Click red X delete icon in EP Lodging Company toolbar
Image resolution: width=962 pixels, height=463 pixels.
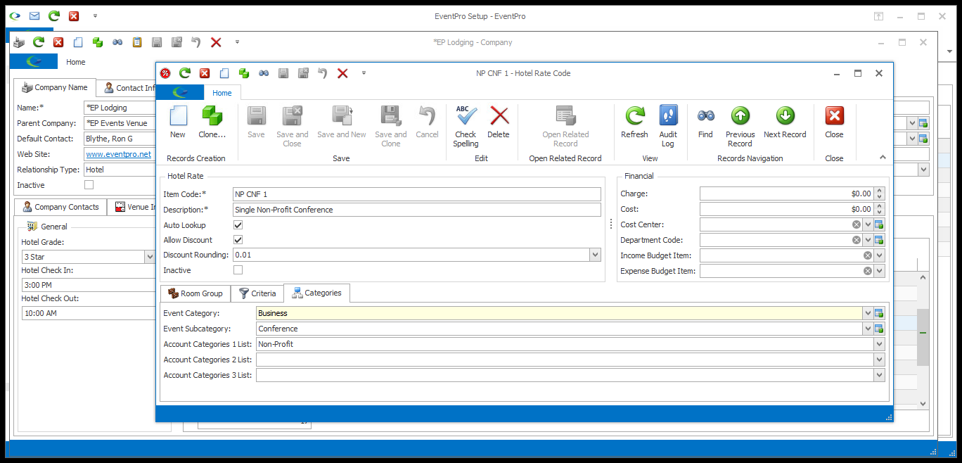tap(216, 42)
